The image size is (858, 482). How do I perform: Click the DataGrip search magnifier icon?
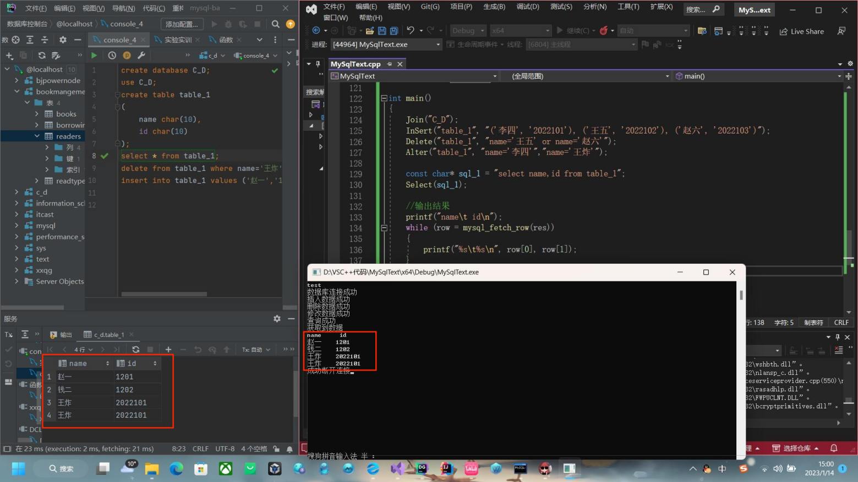point(276,24)
